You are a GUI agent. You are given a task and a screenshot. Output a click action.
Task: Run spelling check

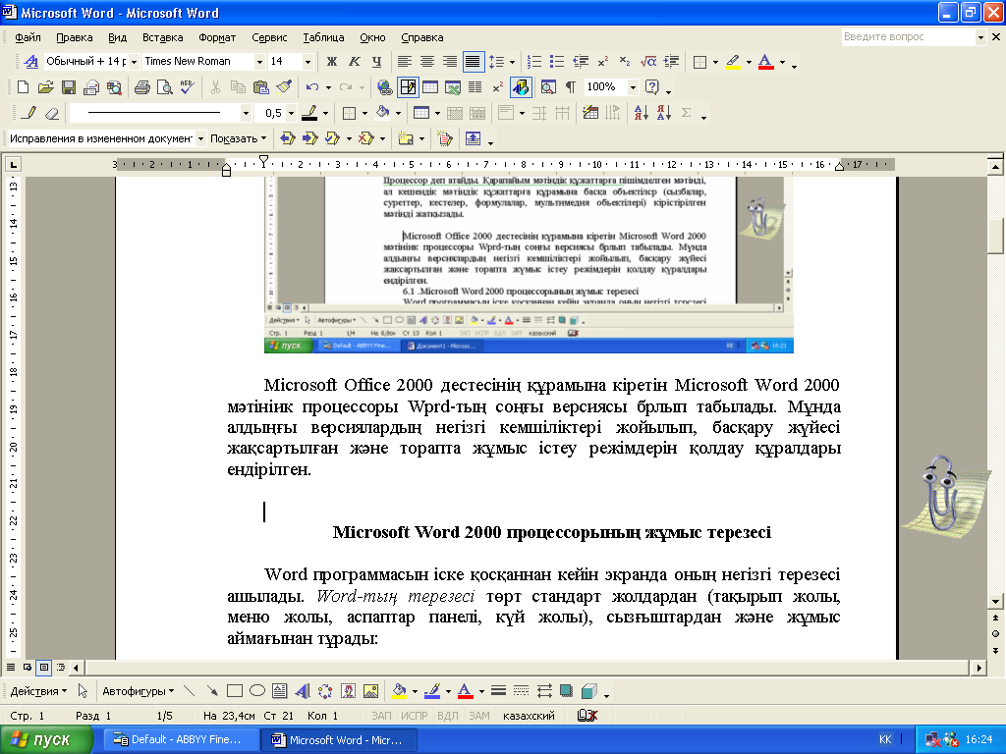coord(188,87)
